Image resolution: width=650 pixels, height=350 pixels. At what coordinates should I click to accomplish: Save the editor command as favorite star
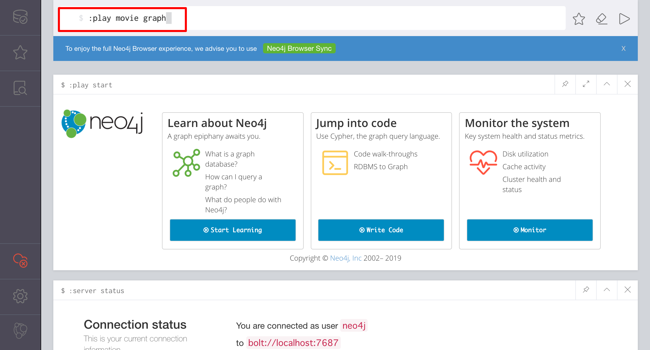579,19
